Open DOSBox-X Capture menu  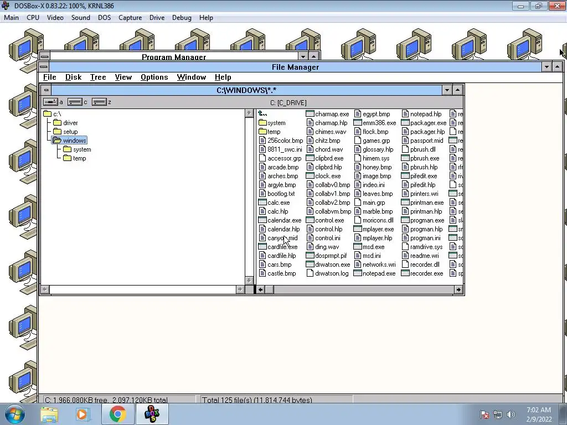click(130, 18)
